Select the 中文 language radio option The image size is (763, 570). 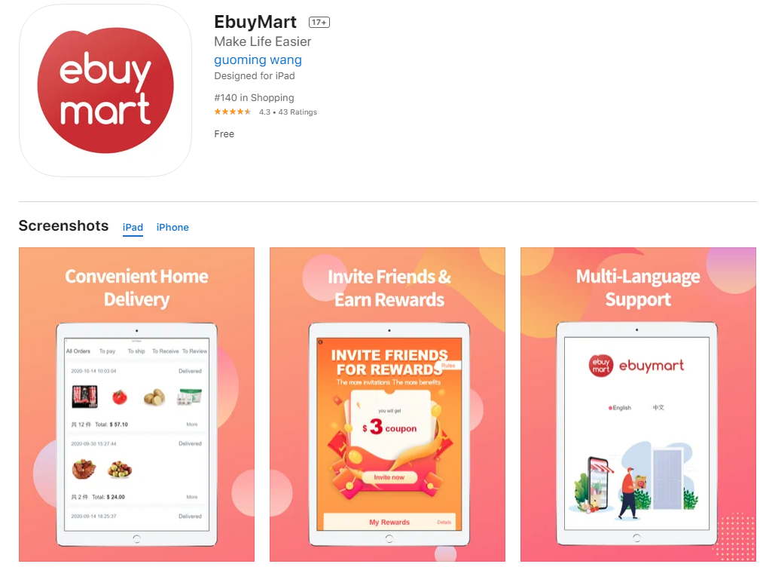(x=658, y=407)
